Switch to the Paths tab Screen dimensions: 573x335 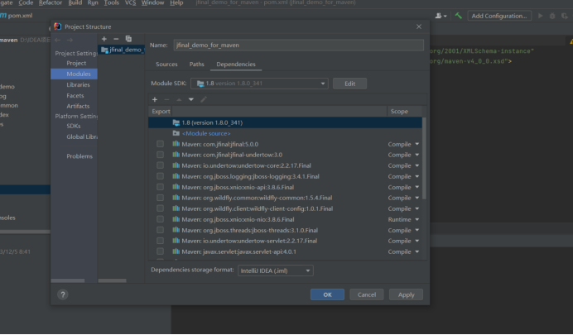pos(196,64)
